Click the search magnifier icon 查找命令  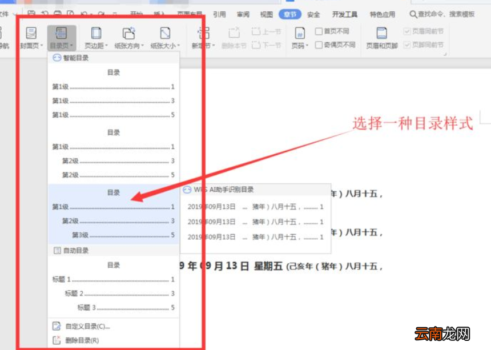[413, 14]
